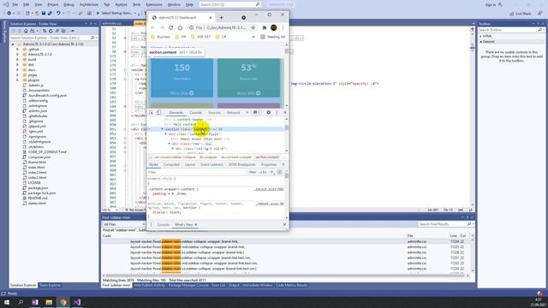Search Solution Explorer input field

[x=53, y=38]
